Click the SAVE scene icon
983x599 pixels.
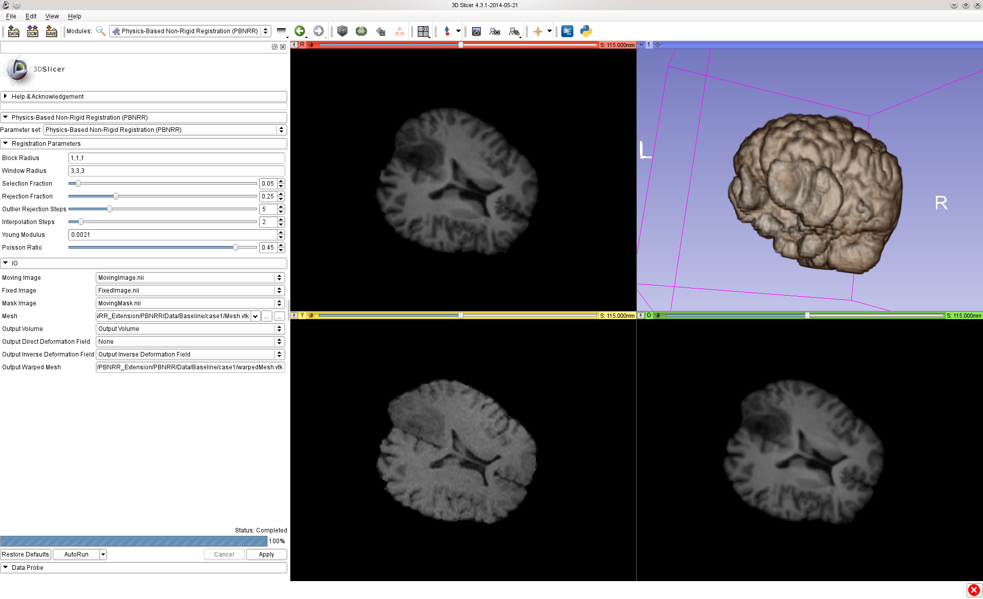(51, 31)
